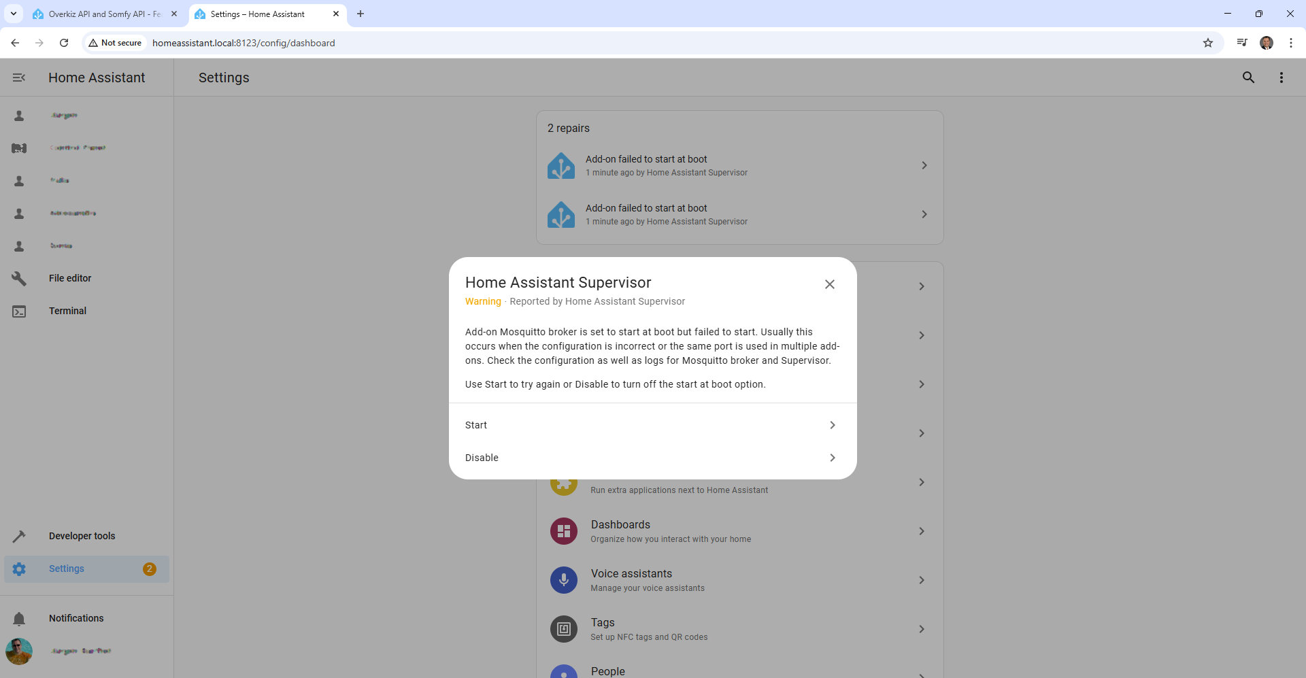Image resolution: width=1306 pixels, height=678 pixels.
Task: Open Developer tools in the sidebar
Action: coord(86,536)
